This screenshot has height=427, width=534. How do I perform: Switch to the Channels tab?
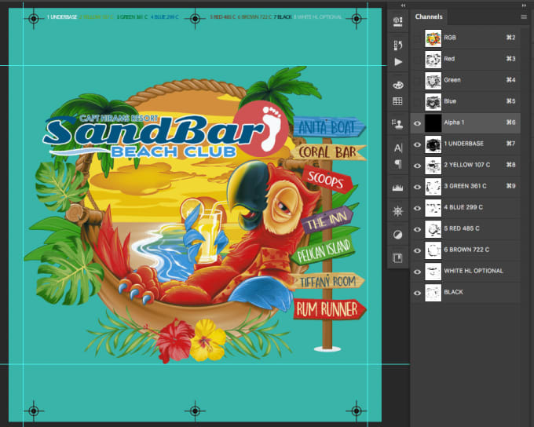429,16
